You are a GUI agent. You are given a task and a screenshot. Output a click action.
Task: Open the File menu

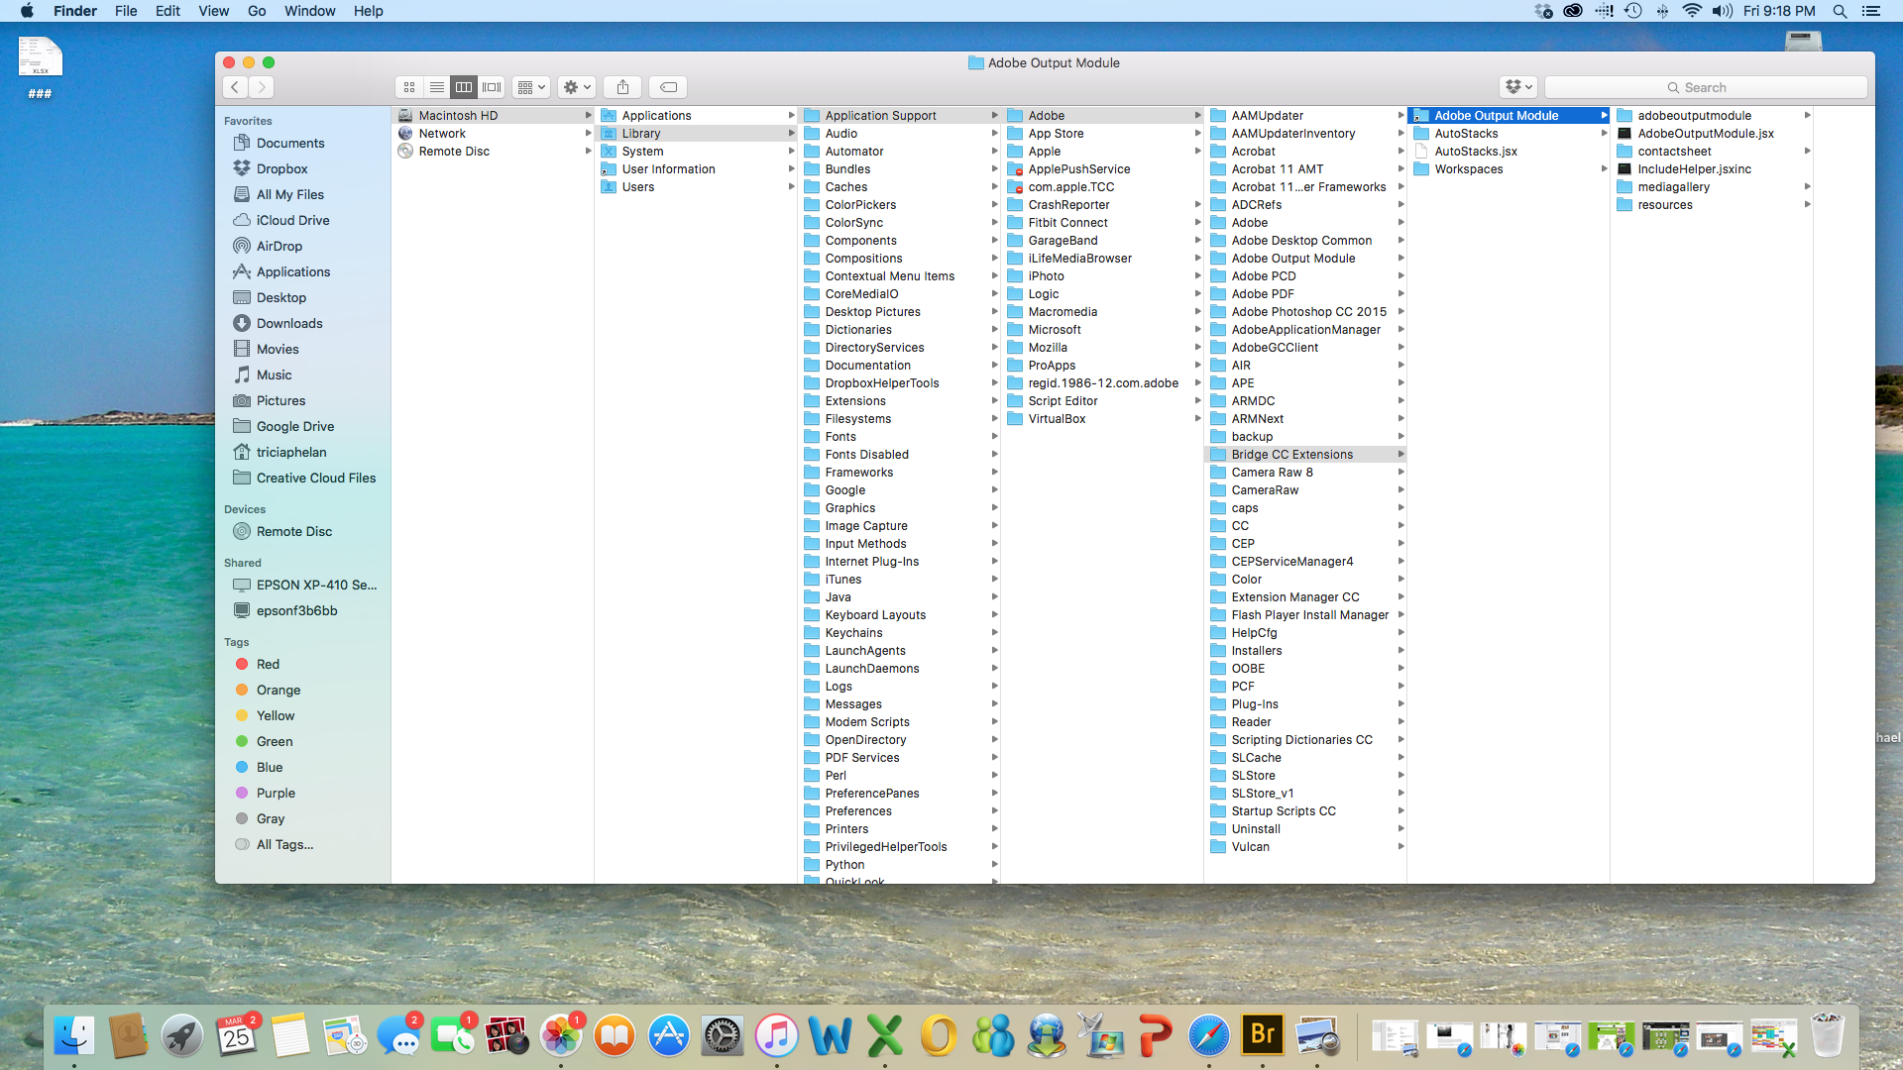[126, 11]
